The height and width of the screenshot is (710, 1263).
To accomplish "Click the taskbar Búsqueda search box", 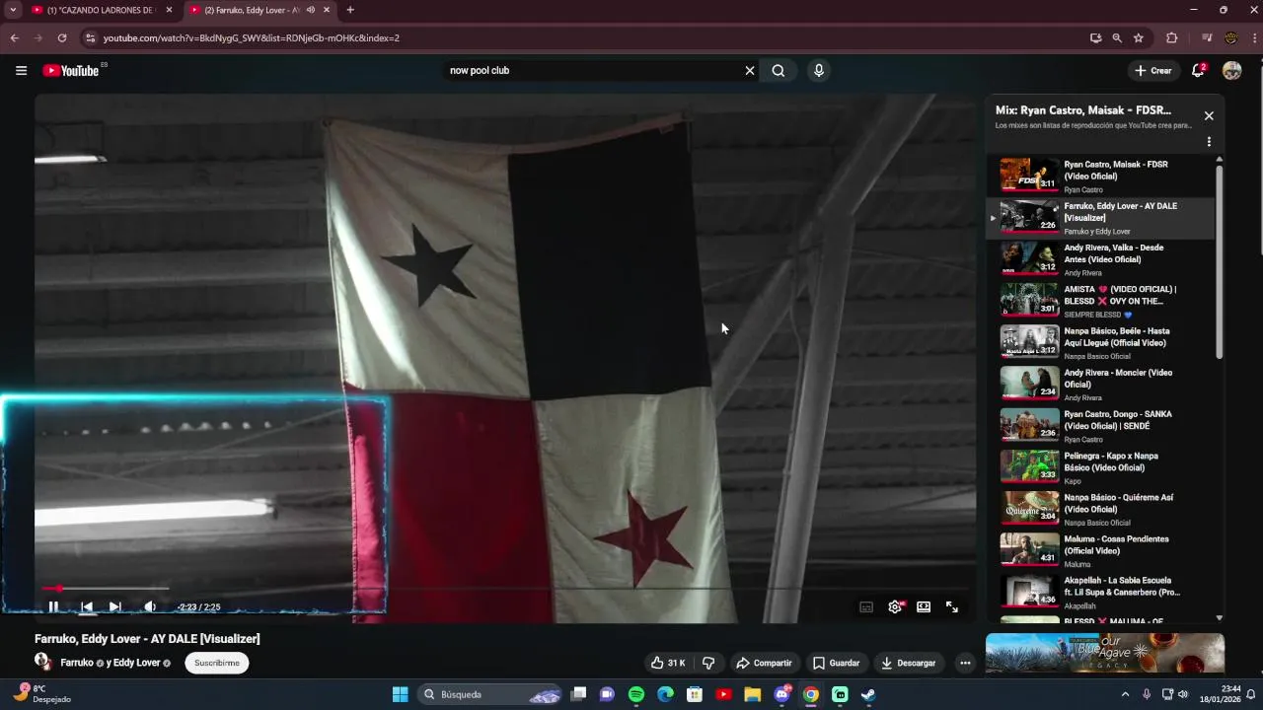I will [x=490, y=694].
